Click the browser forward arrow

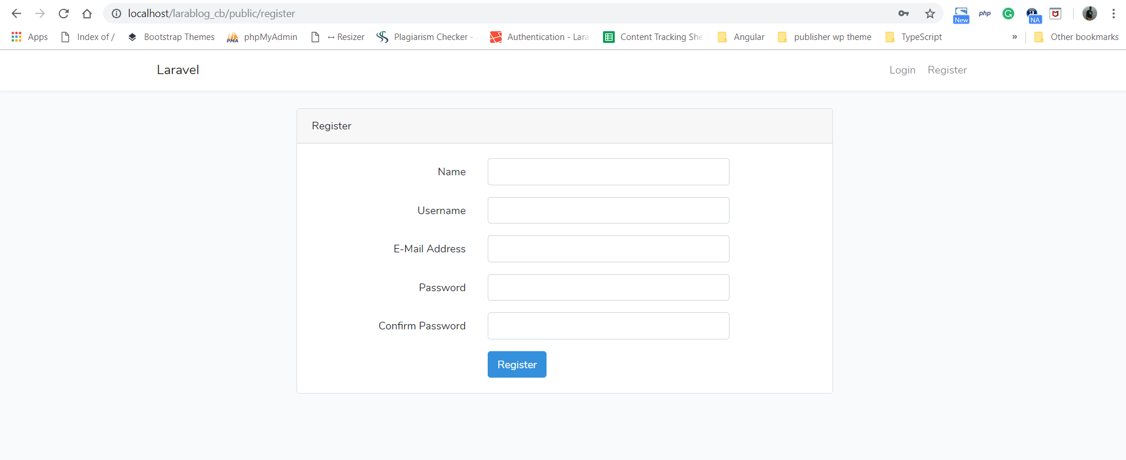coord(40,13)
